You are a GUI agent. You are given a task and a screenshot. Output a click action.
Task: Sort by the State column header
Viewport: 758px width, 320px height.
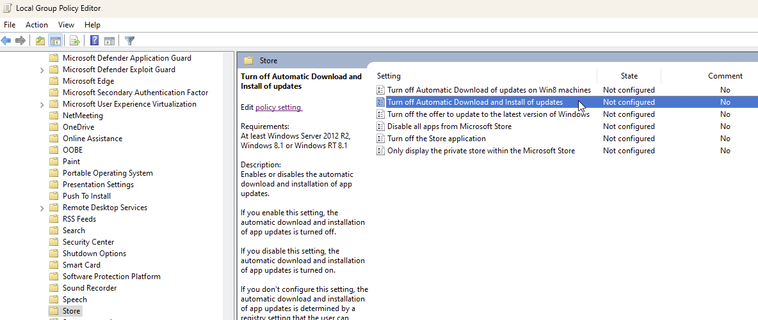click(629, 75)
